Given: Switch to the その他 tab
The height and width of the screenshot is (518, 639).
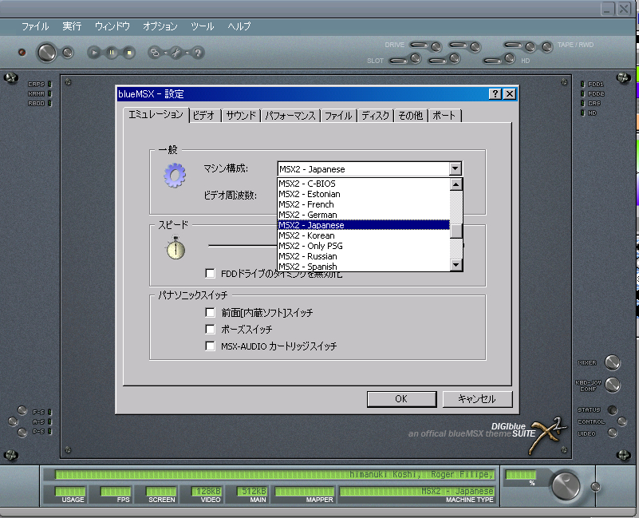Looking at the screenshot, I should [x=411, y=116].
